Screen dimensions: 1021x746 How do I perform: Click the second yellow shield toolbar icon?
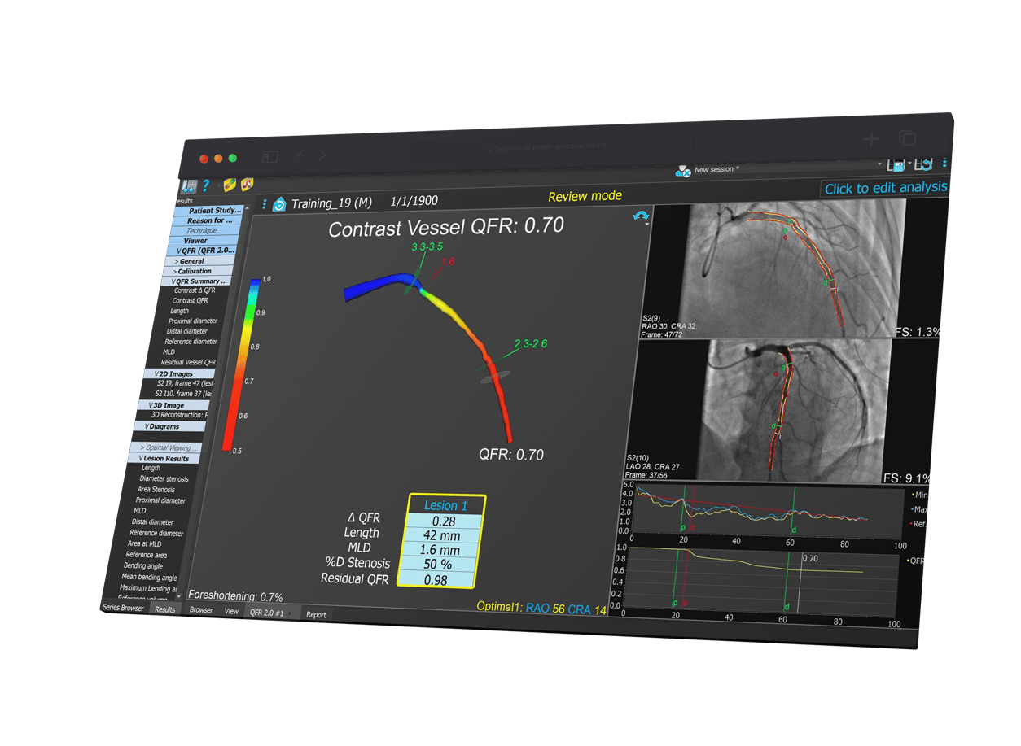click(x=247, y=185)
